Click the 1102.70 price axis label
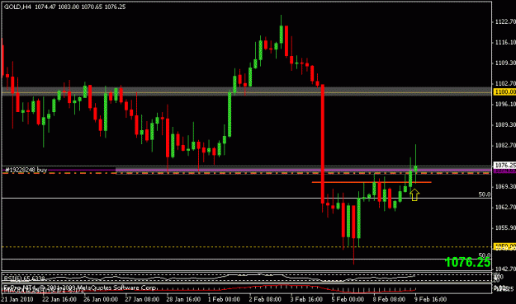The height and width of the screenshot is (304, 516). 505,83
